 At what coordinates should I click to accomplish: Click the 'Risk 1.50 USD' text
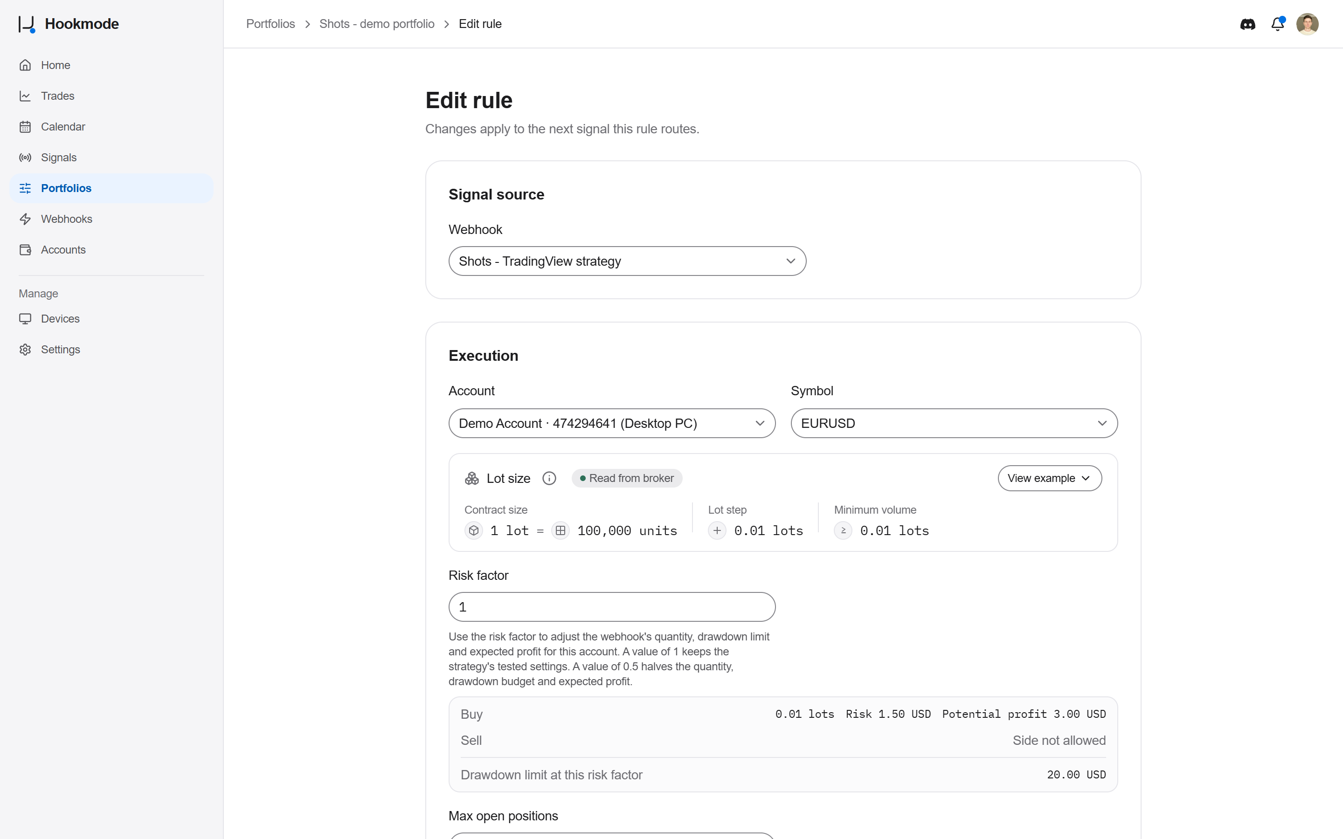(x=888, y=714)
